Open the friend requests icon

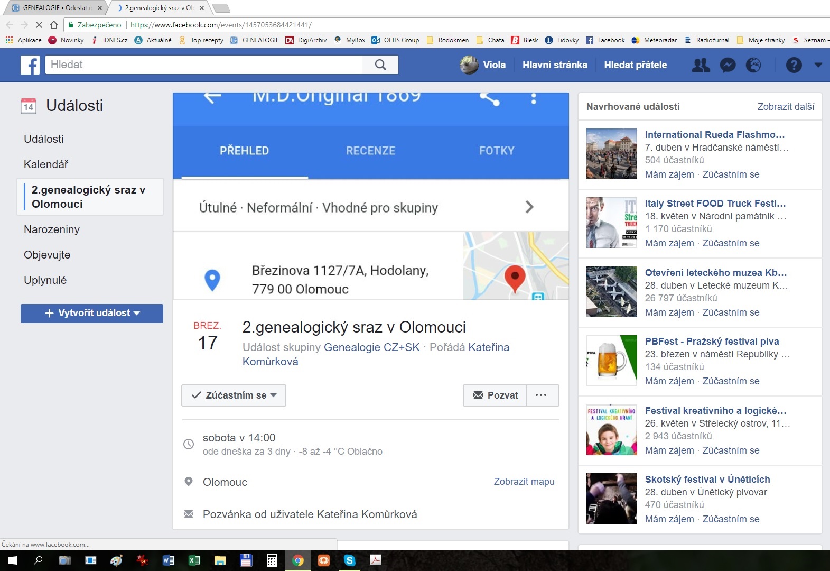[701, 65]
